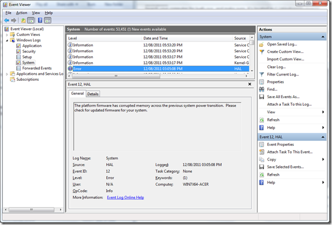Click Import Custom View action

click(x=286, y=59)
